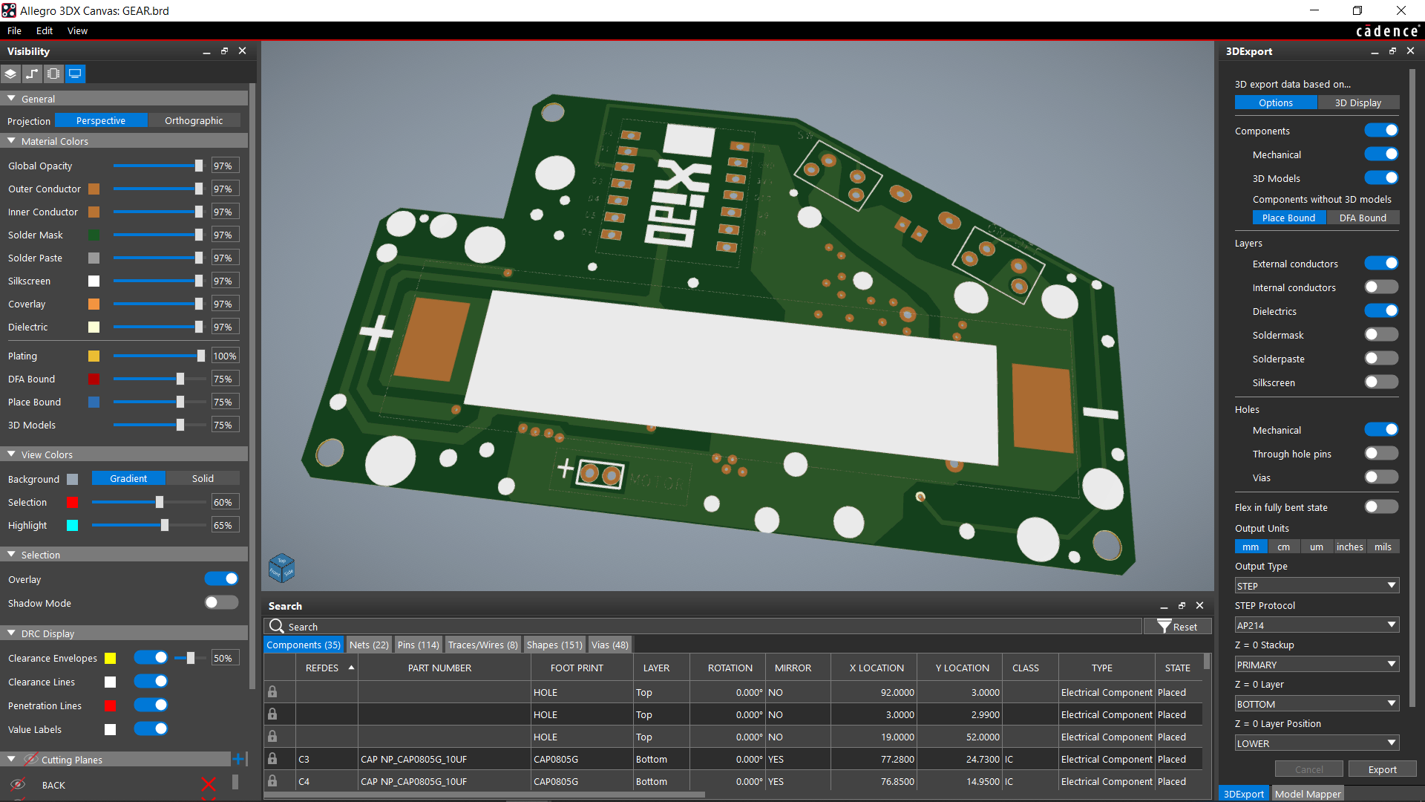Add a new cutting plane with plus icon

point(239,759)
